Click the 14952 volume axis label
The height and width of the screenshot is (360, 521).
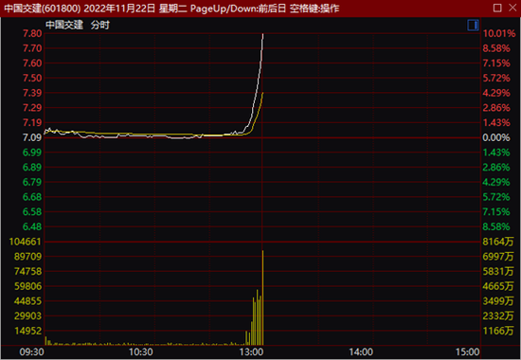click(27, 331)
